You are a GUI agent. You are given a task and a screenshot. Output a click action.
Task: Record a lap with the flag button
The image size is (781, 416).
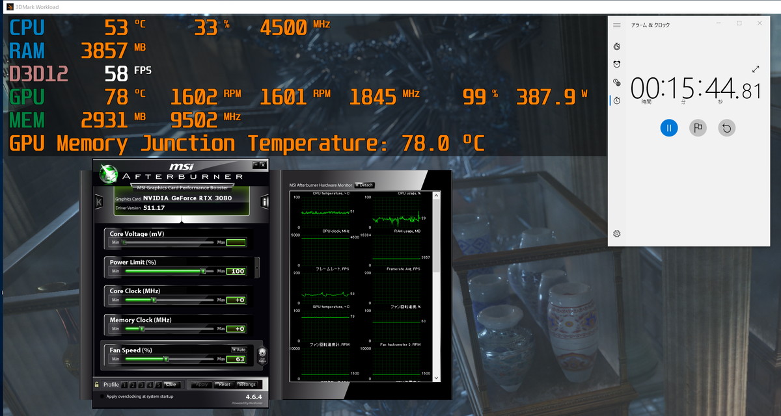pos(698,127)
